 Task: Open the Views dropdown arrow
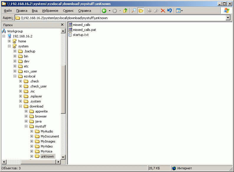[x=182, y=11]
